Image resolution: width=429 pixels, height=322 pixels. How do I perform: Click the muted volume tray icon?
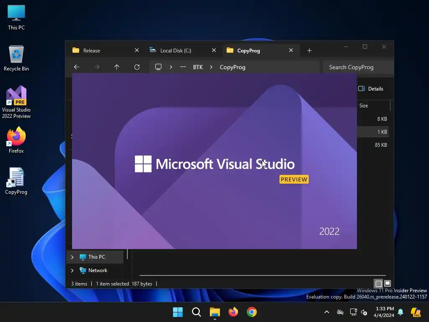pyautogui.click(x=364, y=312)
